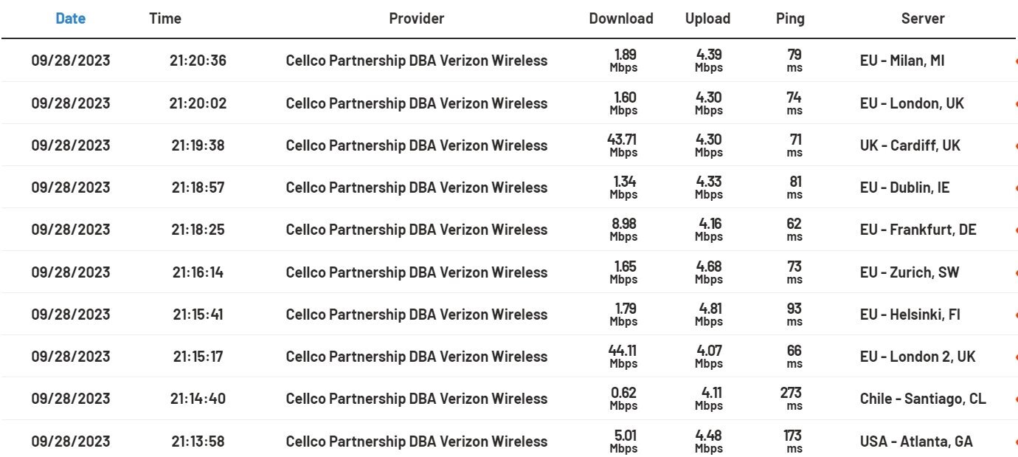
Task: Click the orange icon beside UK - Cardiff
Action: coord(1016,145)
